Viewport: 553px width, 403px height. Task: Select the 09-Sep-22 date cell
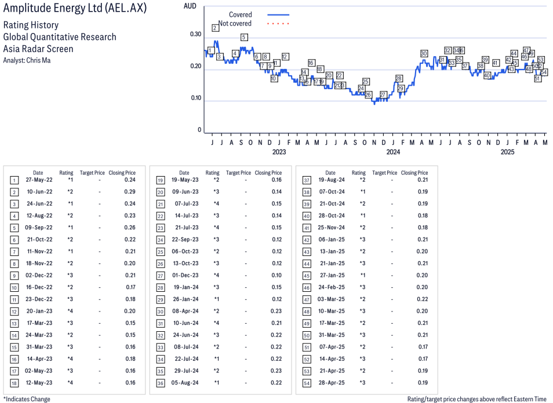(39, 228)
